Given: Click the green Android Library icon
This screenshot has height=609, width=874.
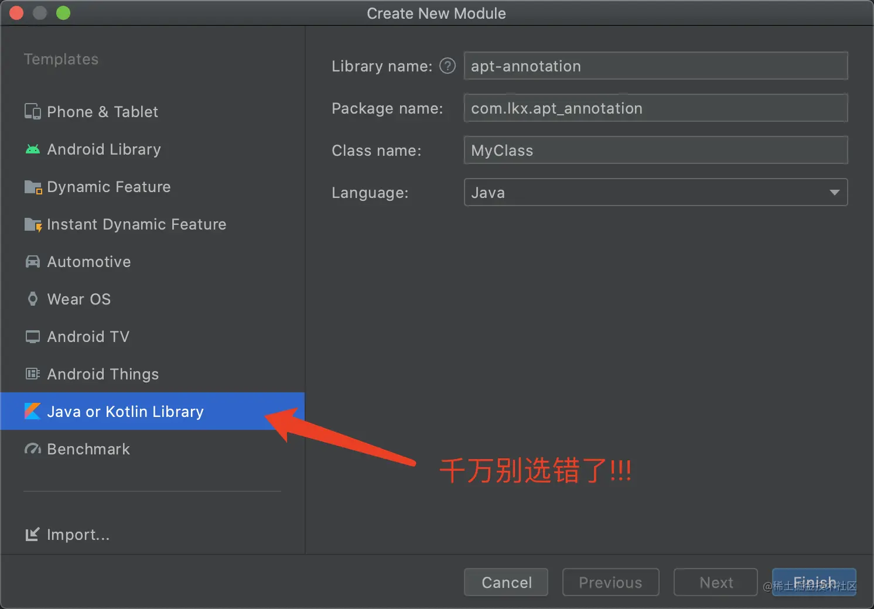Looking at the screenshot, I should tap(33, 149).
